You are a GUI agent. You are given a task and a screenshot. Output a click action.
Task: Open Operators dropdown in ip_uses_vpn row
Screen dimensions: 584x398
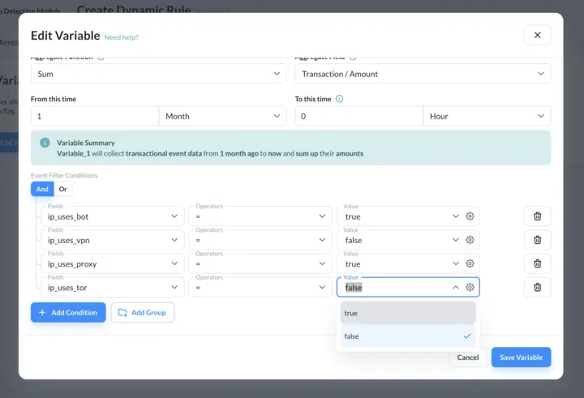click(260, 240)
